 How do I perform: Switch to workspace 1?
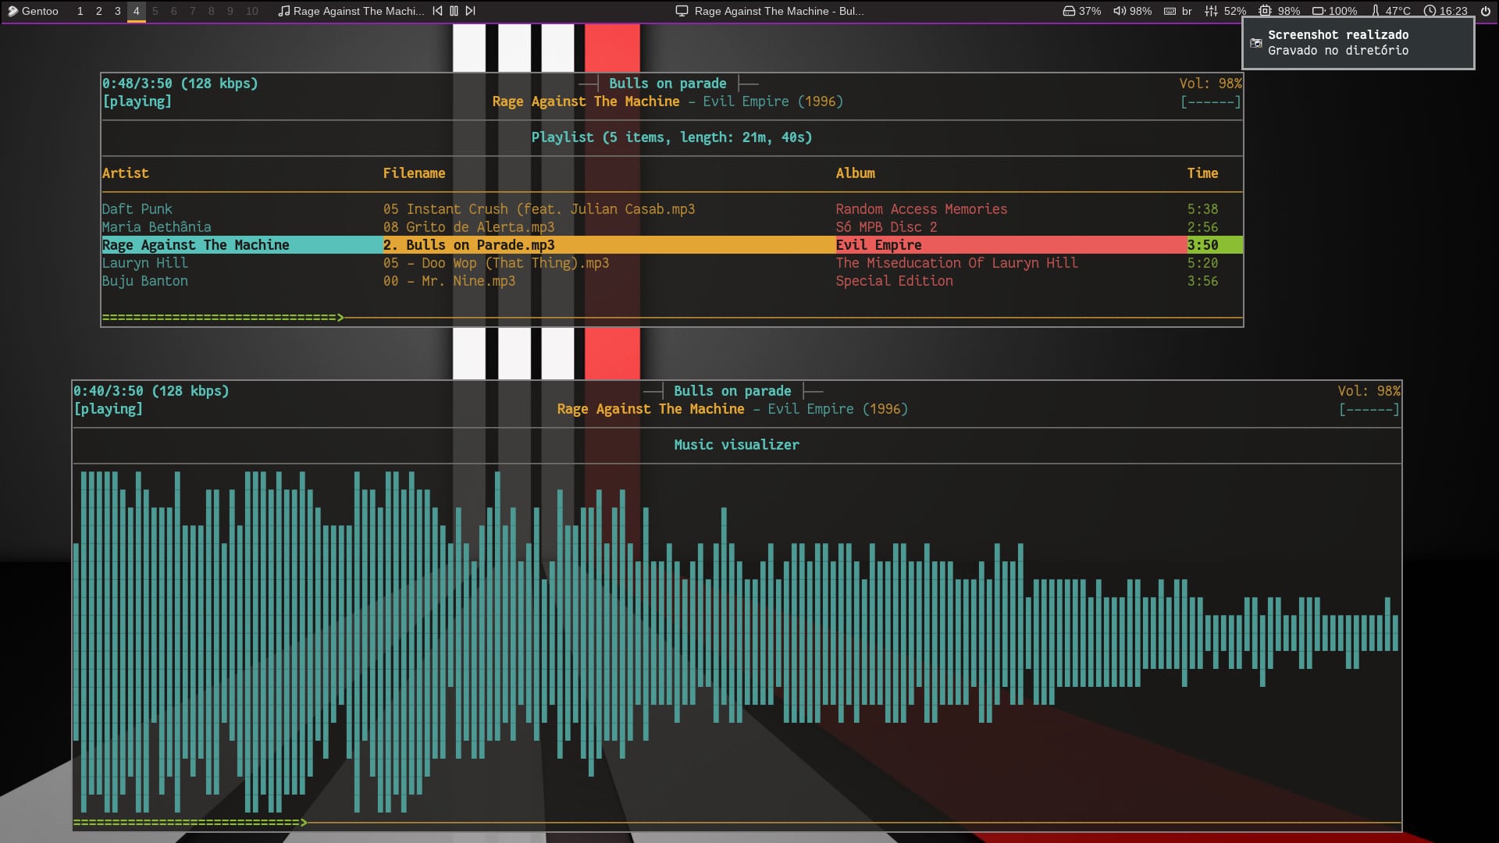click(80, 11)
